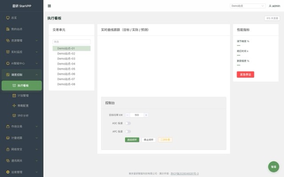284x177 pixels.
Task: Expand the 实时监控 menu chevron
Action: point(37,52)
